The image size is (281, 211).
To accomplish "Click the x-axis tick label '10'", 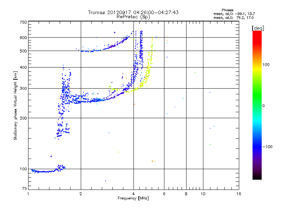I will (203, 194).
